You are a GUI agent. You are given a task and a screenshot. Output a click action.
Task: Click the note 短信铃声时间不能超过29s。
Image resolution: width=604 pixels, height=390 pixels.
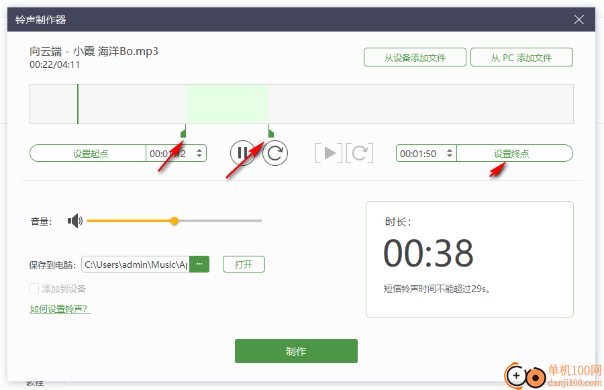coord(438,289)
